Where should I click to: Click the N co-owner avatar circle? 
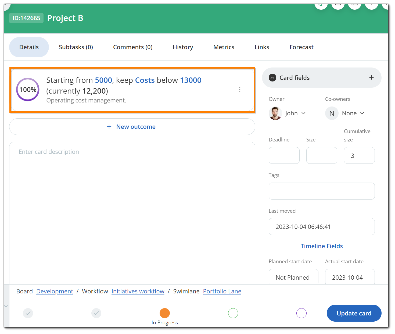(x=332, y=113)
